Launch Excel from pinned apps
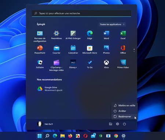The height and width of the screenshot is (140, 165). [123, 35]
